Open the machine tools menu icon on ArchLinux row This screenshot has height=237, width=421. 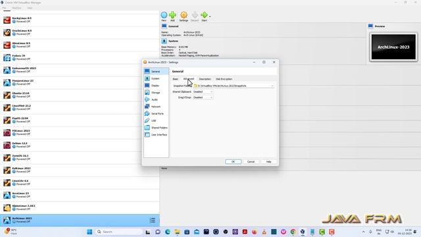[153, 221]
